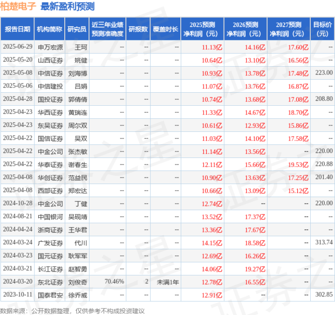
Task: Click the 18.70亿 forecast value
Action: click(298, 112)
